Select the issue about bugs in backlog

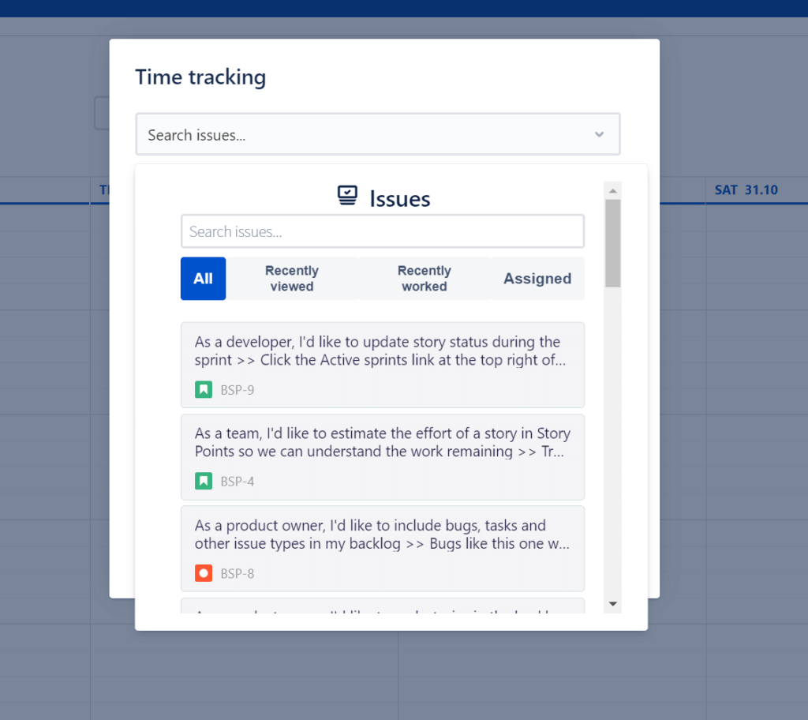[383, 549]
